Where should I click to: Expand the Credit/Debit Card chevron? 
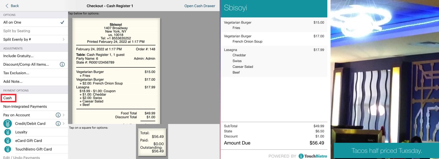64,123
